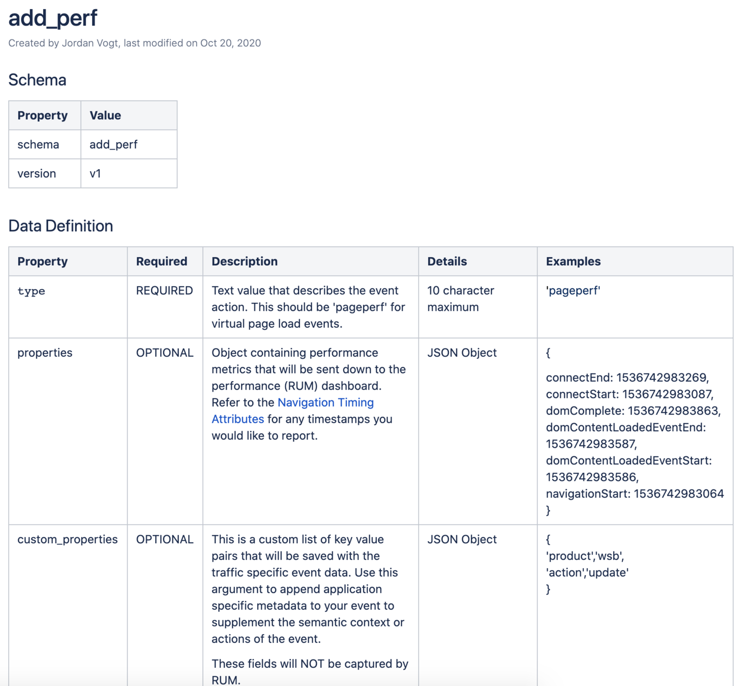This screenshot has height=686, width=751.
Task: Click the 'type' property cell
Action: 68,307
